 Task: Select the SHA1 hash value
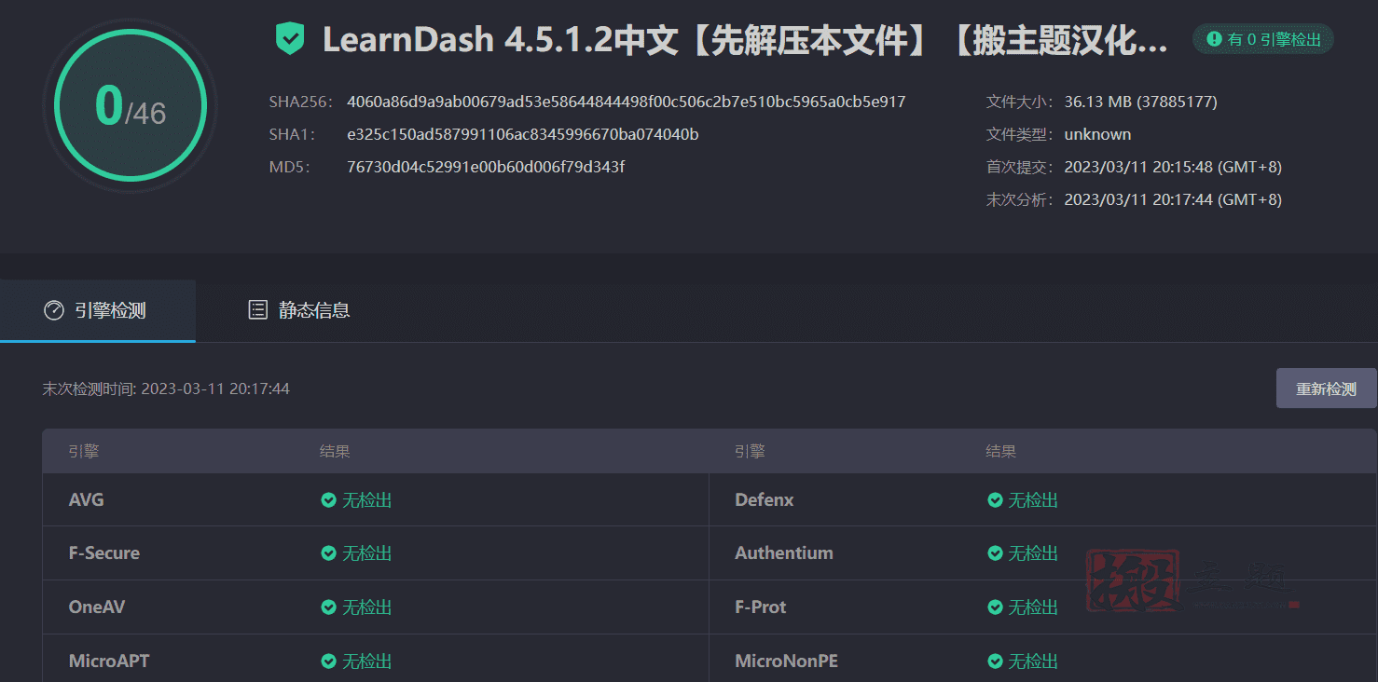[x=523, y=134]
